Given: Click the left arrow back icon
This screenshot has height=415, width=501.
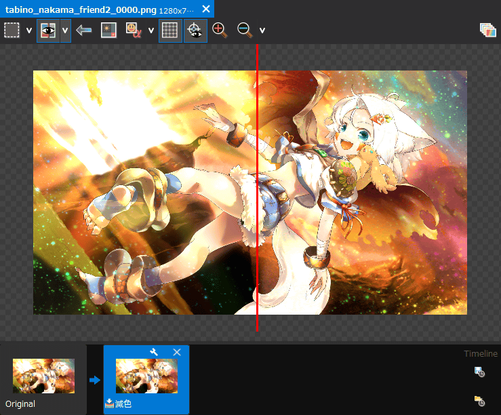Looking at the screenshot, I should click(x=84, y=31).
